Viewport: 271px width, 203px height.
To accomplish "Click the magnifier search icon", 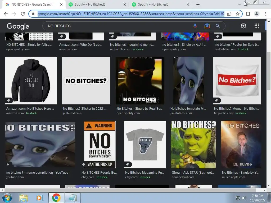I will 218,26.
